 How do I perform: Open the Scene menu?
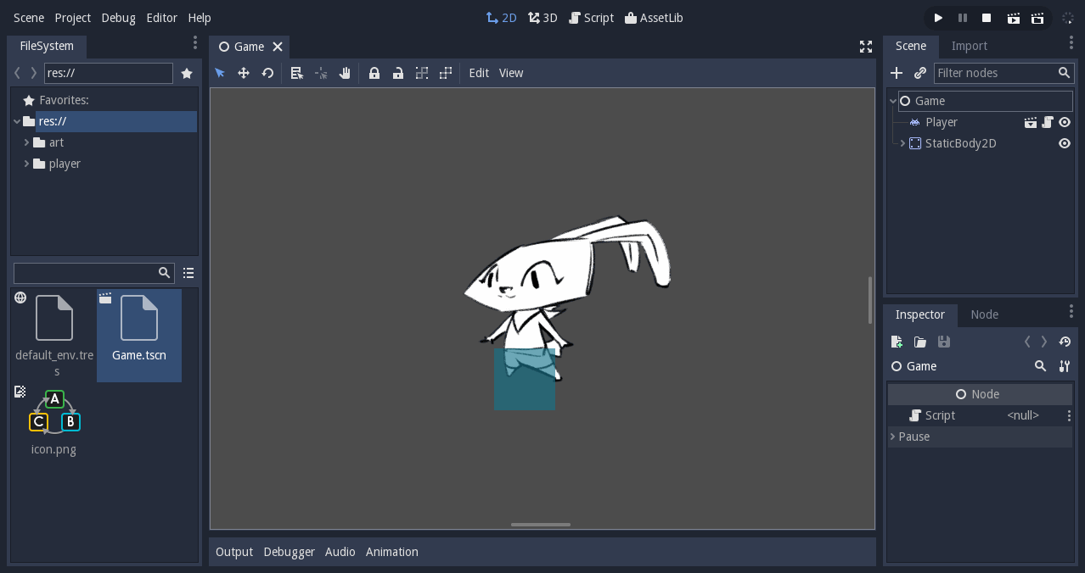(28, 17)
